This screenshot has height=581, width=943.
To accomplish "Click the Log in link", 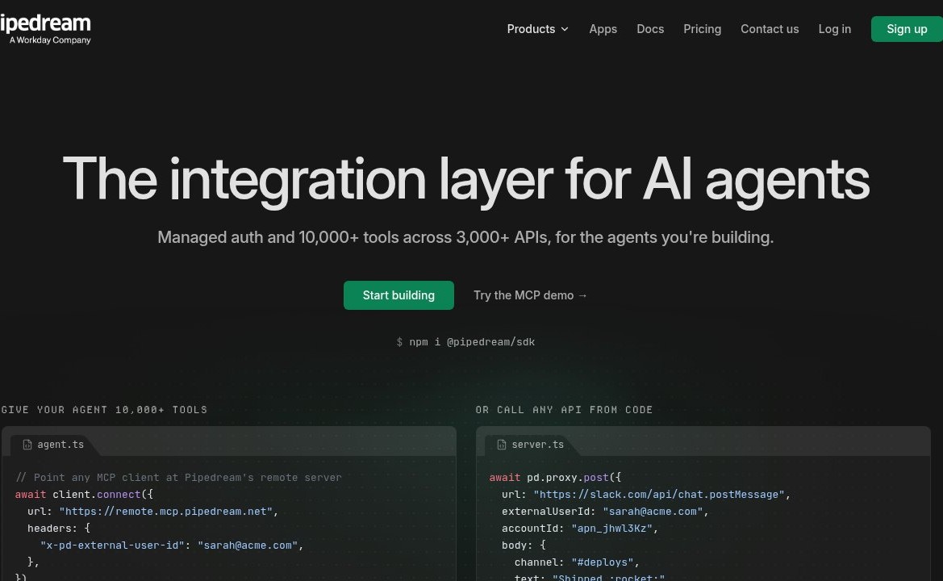I will click(x=834, y=29).
